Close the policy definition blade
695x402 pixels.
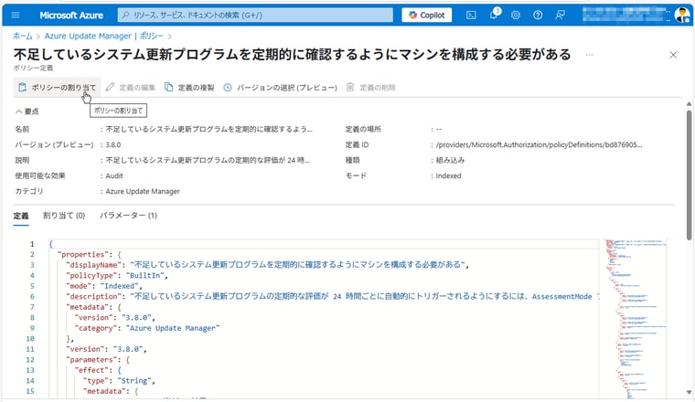[x=673, y=55]
